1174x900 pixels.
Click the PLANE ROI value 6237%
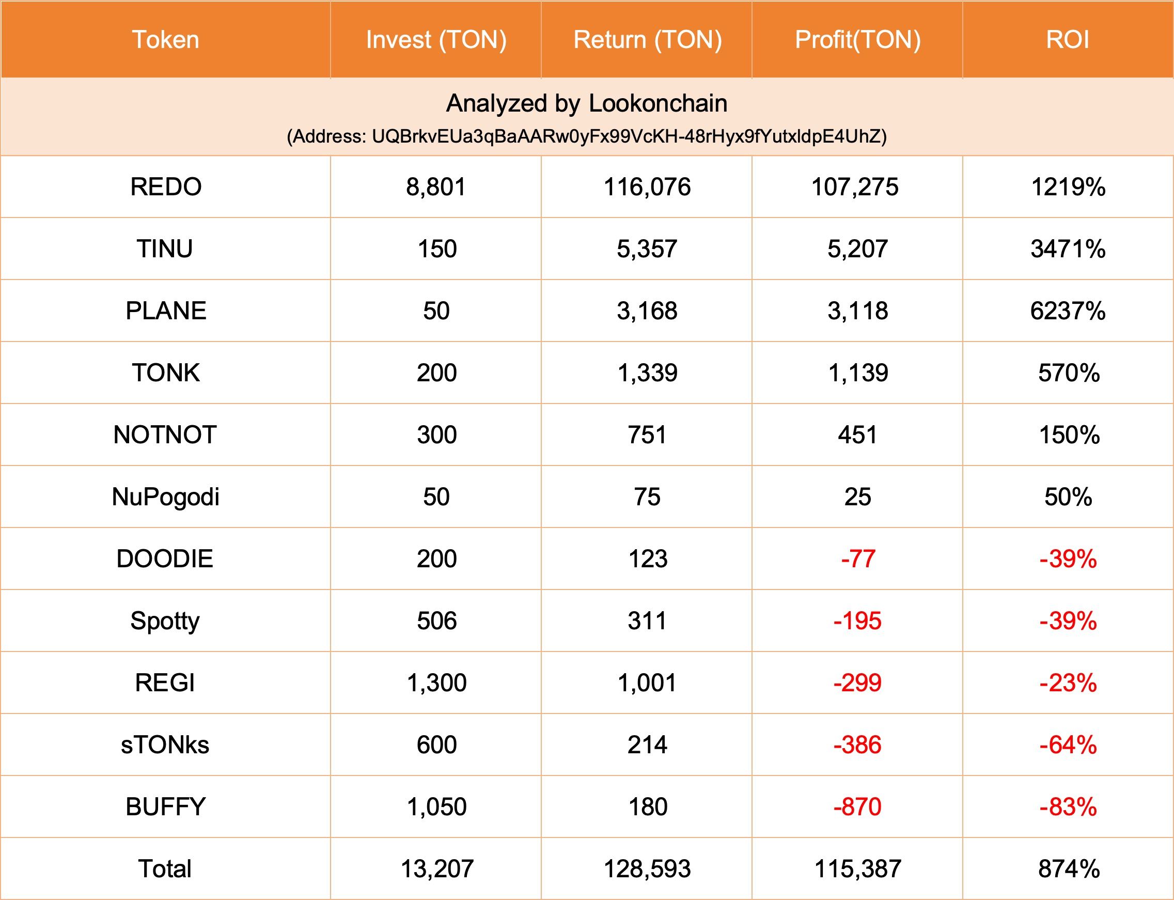click(x=1068, y=311)
